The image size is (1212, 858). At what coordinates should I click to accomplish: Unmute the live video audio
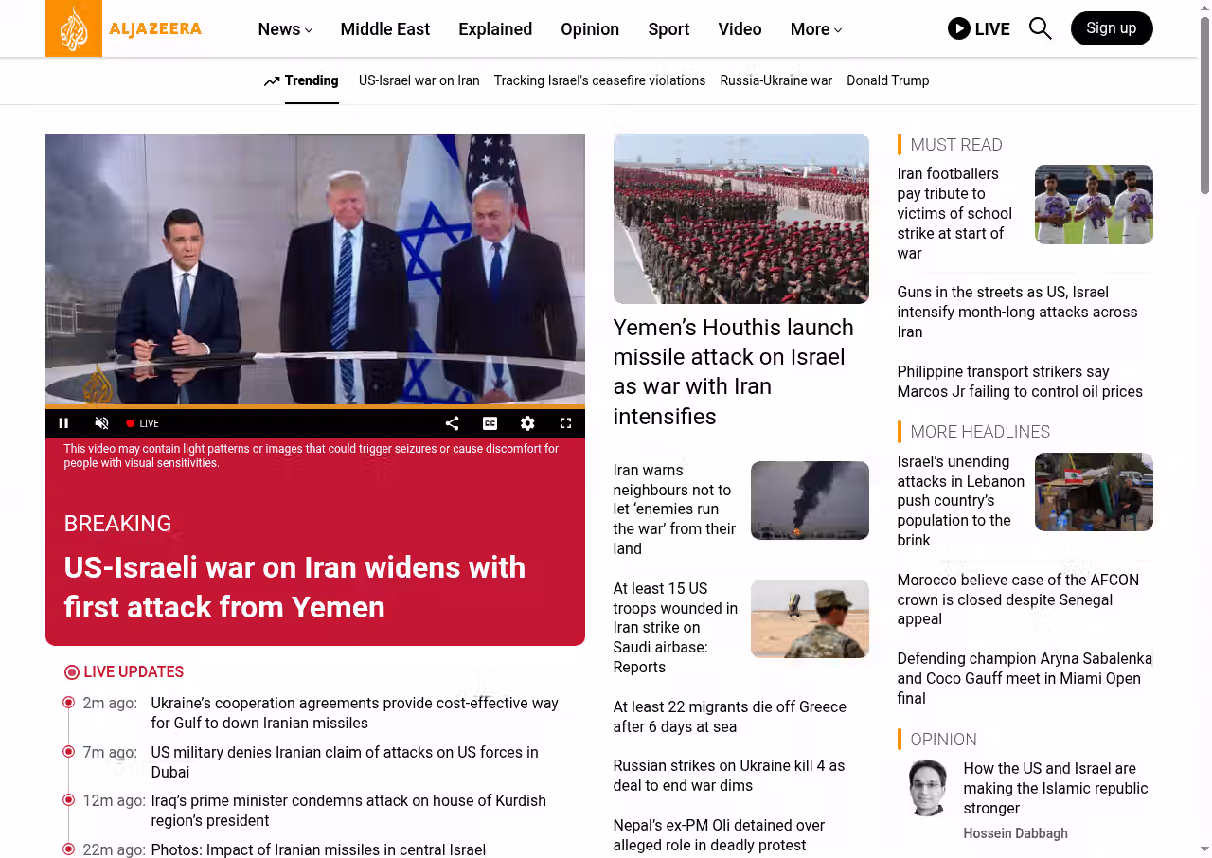[101, 423]
